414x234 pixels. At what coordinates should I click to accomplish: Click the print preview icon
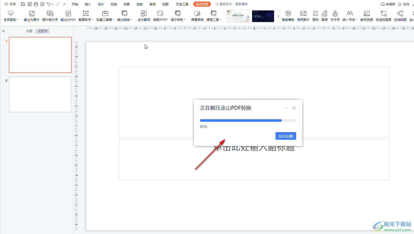(x=42, y=4)
